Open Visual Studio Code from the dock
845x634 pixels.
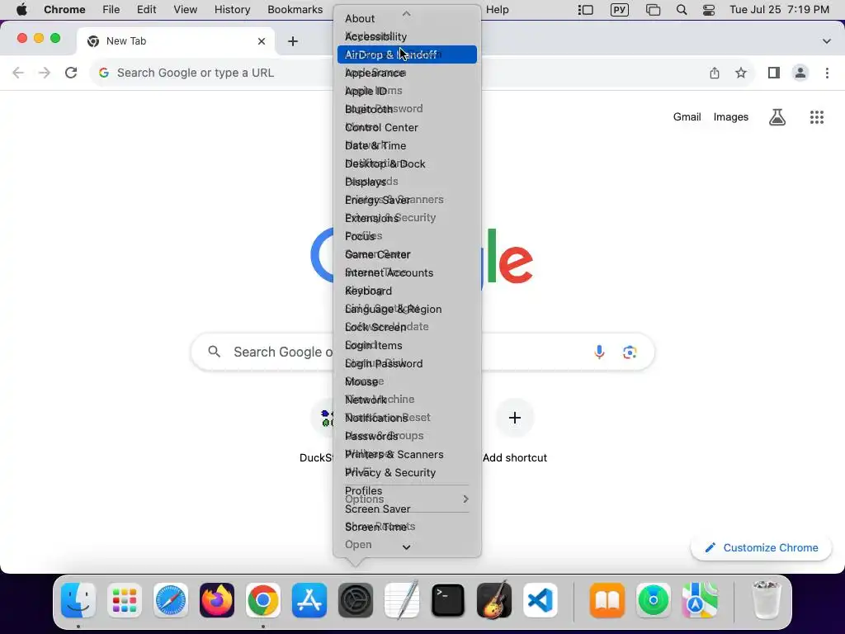[541, 600]
